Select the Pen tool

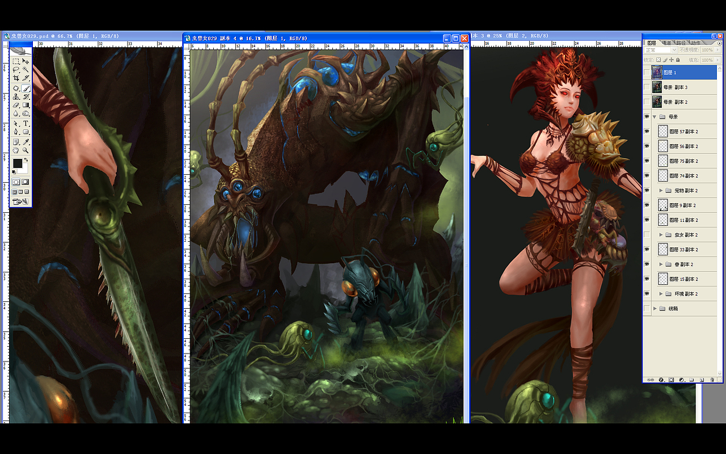click(16, 132)
